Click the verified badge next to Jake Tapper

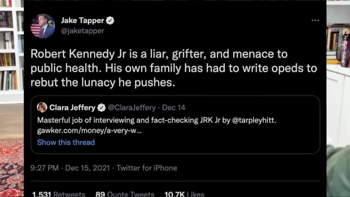(x=110, y=21)
